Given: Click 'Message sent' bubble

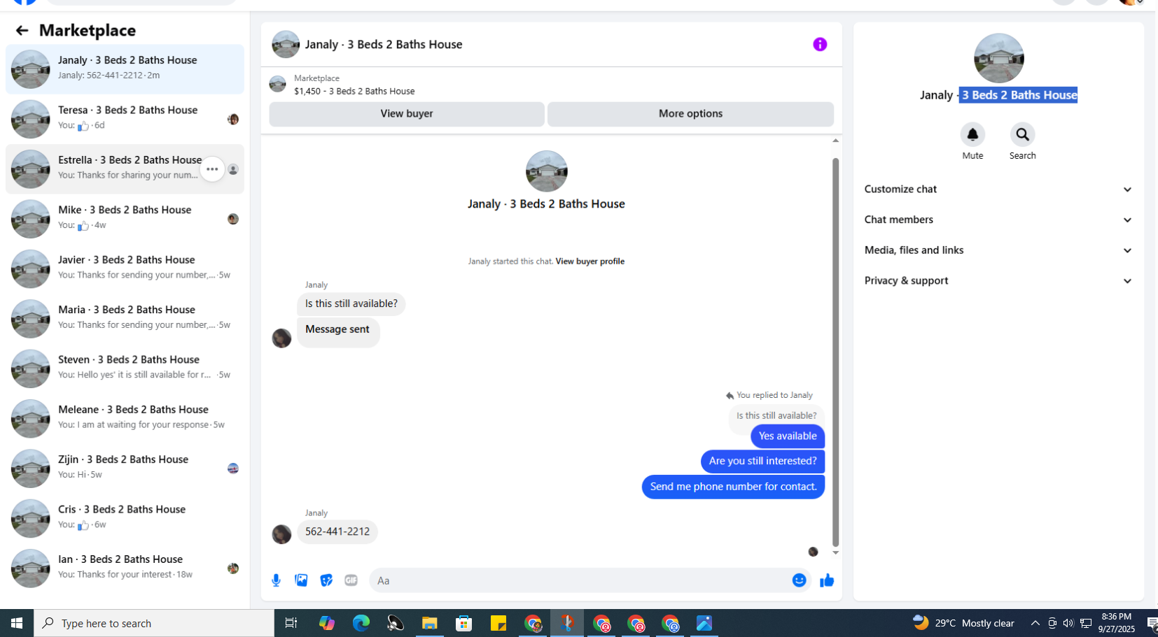Looking at the screenshot, I should click(x=338, y=332).
